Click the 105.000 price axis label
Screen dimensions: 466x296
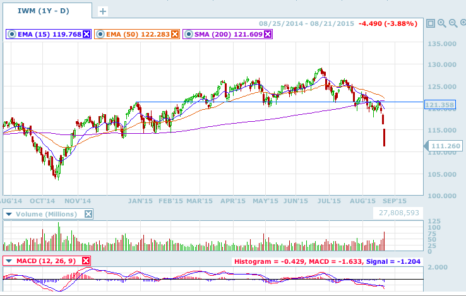point(441,174)
